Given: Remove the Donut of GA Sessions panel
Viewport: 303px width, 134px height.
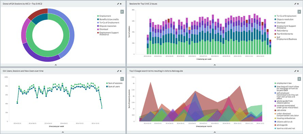Looking at the screenshot, I should coord(121,4).
